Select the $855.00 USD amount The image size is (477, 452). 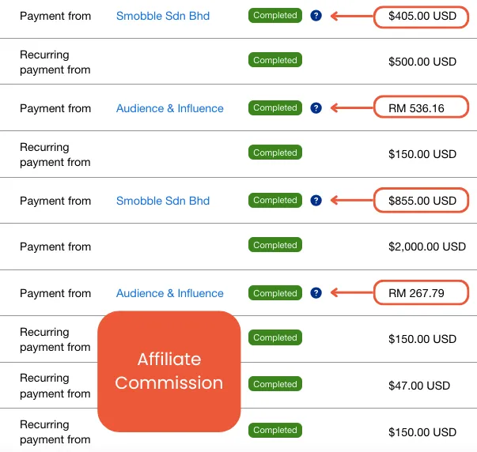[422, 201]
